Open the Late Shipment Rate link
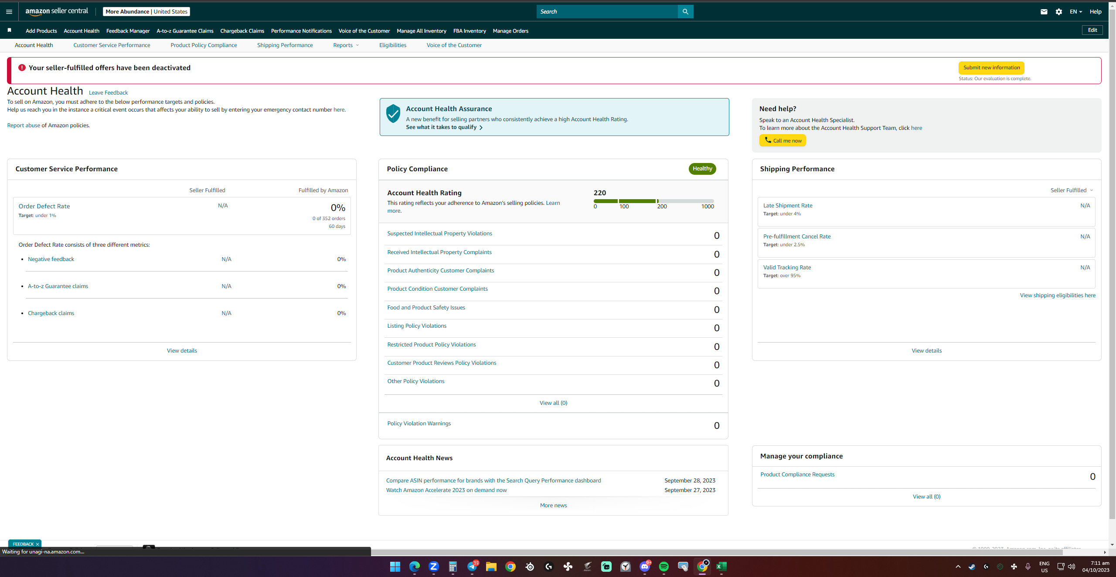 click(x=788, y=206)
